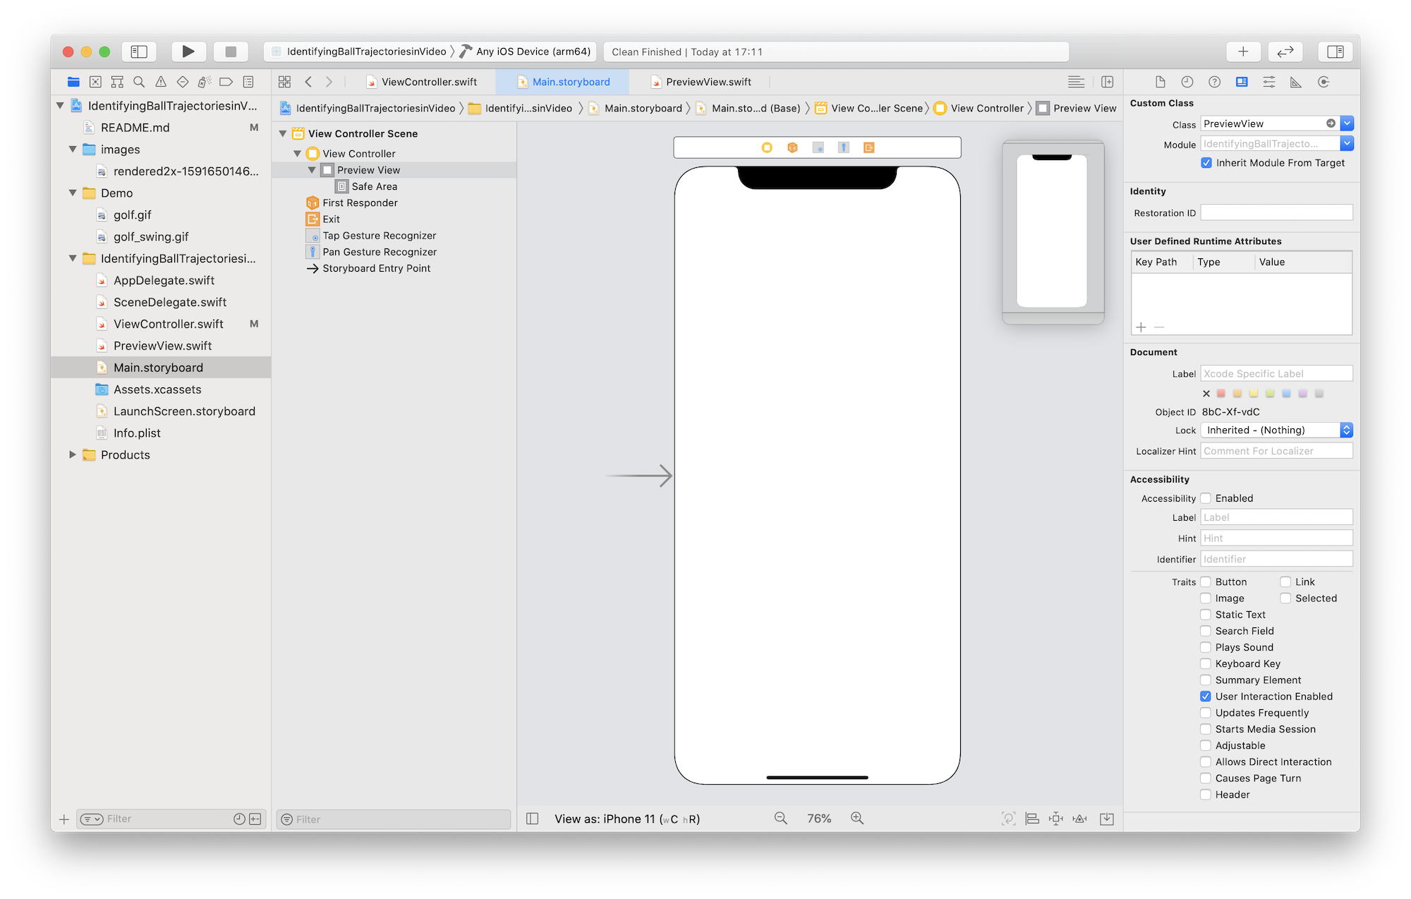Open the Lock Inherited popup menu
The height and width of the screenshot is (899, 1411).
pyautogui.click(x=1276, y=430)
